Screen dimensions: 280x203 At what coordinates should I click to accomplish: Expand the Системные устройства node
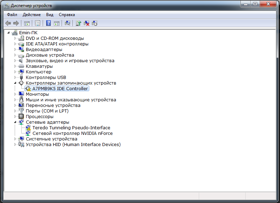pyautogui.click(x=15, y=139)
